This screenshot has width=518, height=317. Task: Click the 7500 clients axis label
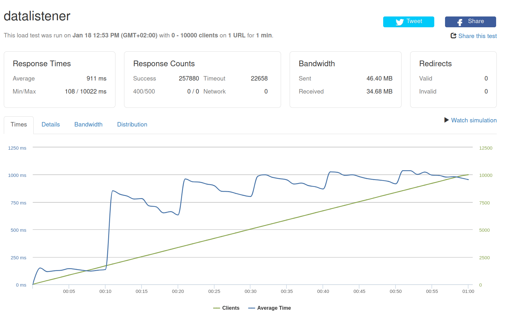(484, 203)
